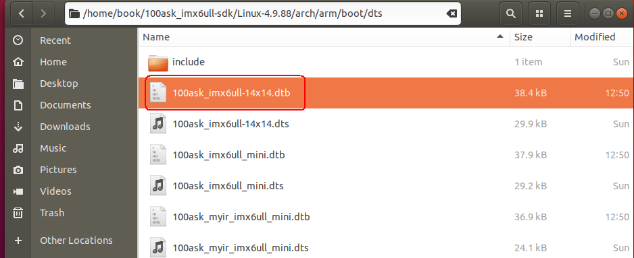The height and width of the screenshot is (258, 634).
Task: Click inside the location path field
Action: point(263,13)
